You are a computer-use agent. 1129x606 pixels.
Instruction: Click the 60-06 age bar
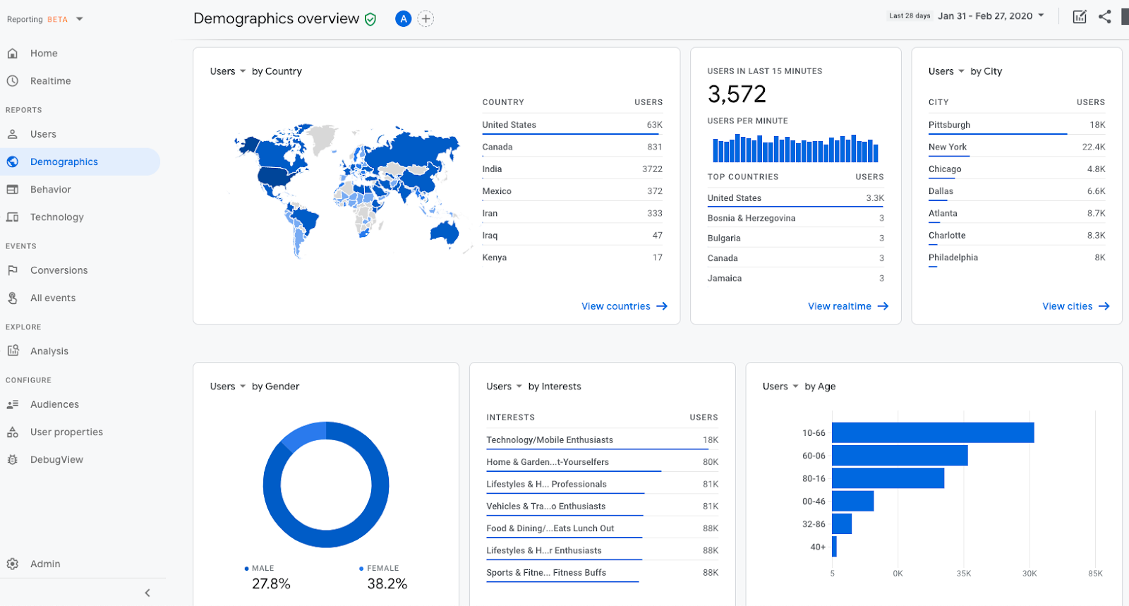(900, 456)
